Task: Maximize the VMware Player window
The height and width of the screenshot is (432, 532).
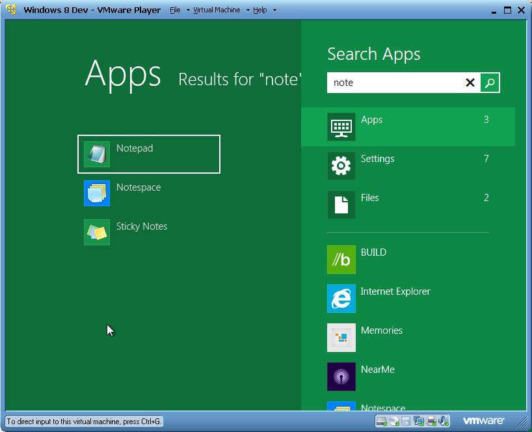Action: 507,10
